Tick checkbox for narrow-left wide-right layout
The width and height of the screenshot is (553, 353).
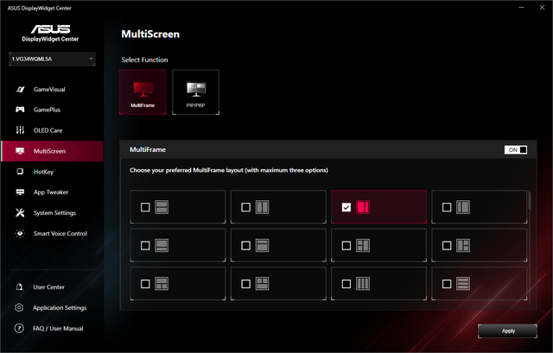(x=447, y=207)
